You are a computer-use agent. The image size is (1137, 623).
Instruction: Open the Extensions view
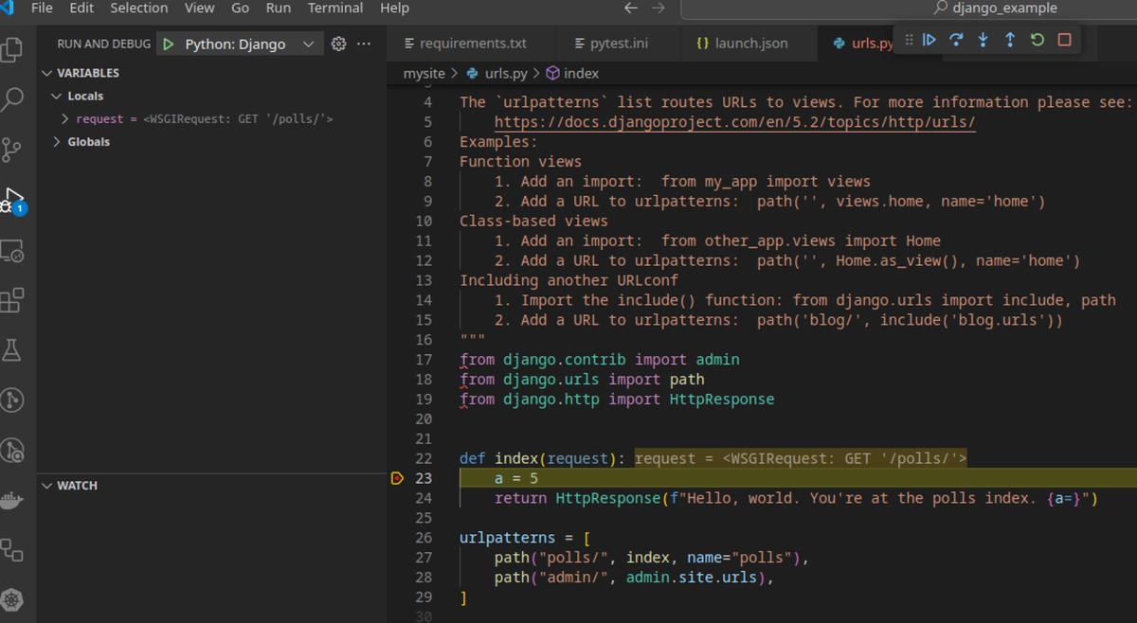tap(14, 299)
